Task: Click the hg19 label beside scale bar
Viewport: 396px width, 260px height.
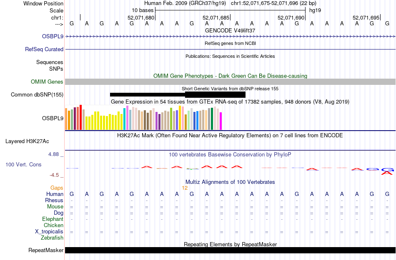Action: [315, 10]
